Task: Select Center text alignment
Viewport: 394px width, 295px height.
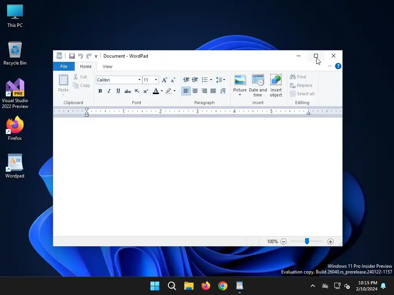Action: click(x=195, y=91)
